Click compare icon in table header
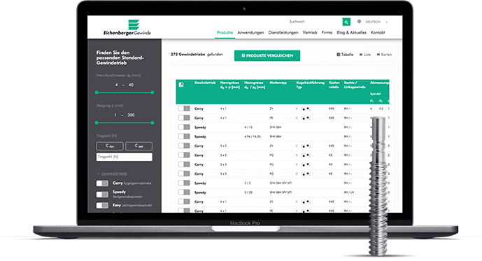Viewport: 482px width, 261px height. pyautogui.click(x=181, y=85)
